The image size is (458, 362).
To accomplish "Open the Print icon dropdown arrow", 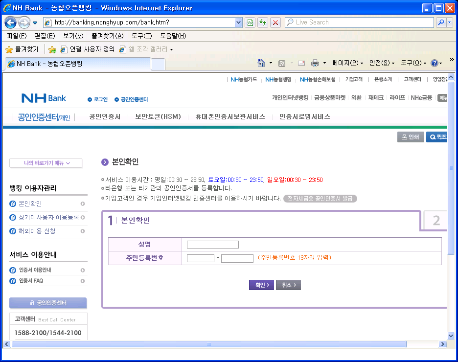I will click(x=324, y=63).
